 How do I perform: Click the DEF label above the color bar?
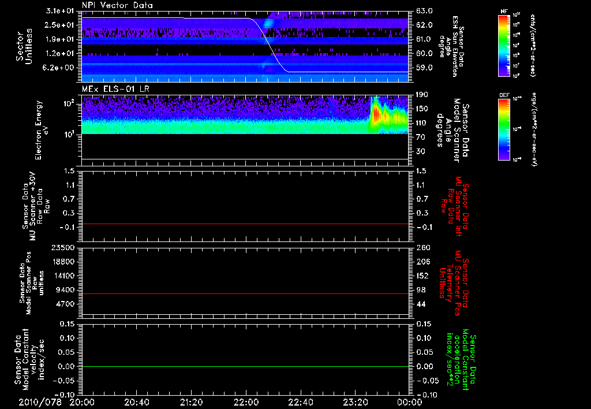click(x=504, y=95)
